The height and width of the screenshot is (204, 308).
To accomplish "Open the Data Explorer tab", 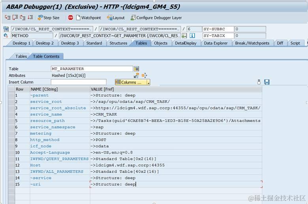I will 216,43.
